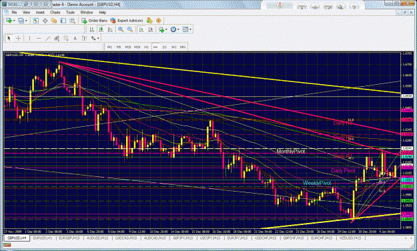Switch to the NZDUSD,M15 chart tab
Image resolution: width=417 pixels, height=251 pixels.
pos(351,238)
